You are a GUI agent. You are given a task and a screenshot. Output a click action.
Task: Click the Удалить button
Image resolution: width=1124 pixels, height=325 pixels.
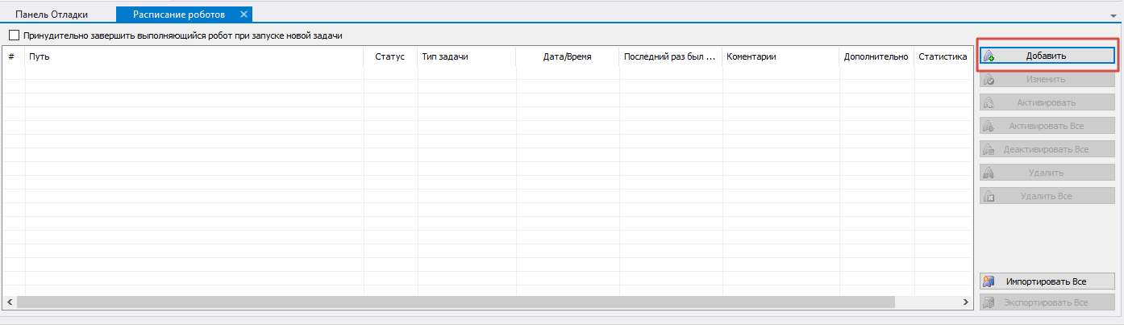tap(1047, 173)
